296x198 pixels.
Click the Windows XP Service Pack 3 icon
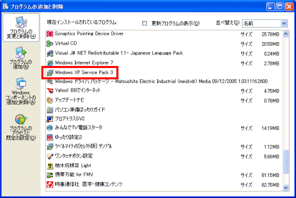click(50, 73)
